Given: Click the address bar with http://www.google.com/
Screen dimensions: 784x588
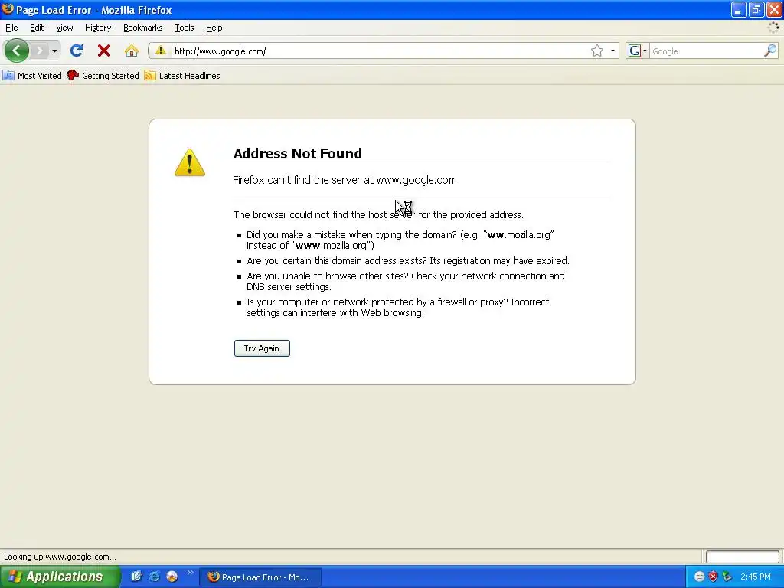Looking at the screenshot, I should (380, 51).
